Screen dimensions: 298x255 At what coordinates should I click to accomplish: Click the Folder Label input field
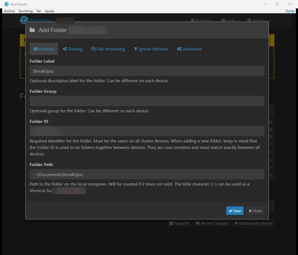click(x=147, y=71)
